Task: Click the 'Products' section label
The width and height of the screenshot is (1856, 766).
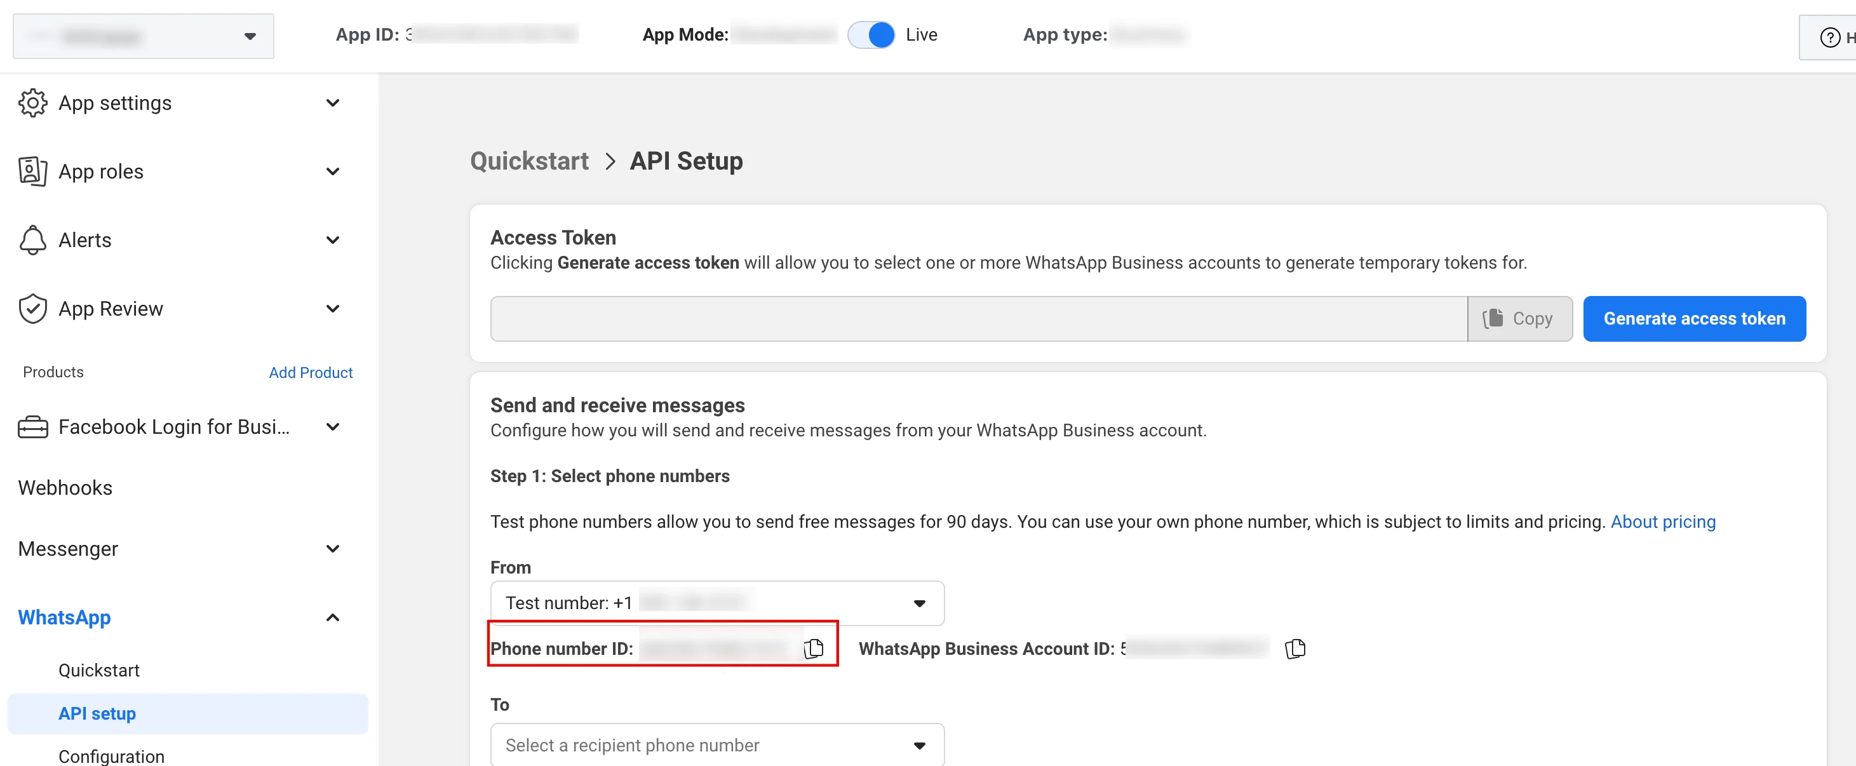Action: (53, 372)
